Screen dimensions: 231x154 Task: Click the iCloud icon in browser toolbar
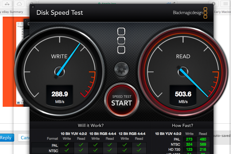(x=19, y=4)
